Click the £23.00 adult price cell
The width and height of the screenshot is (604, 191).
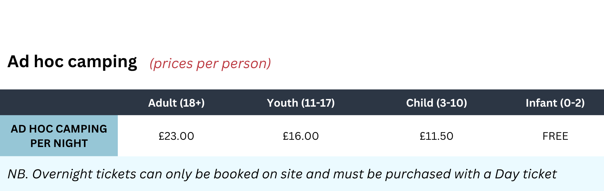[x=176, y=136]
